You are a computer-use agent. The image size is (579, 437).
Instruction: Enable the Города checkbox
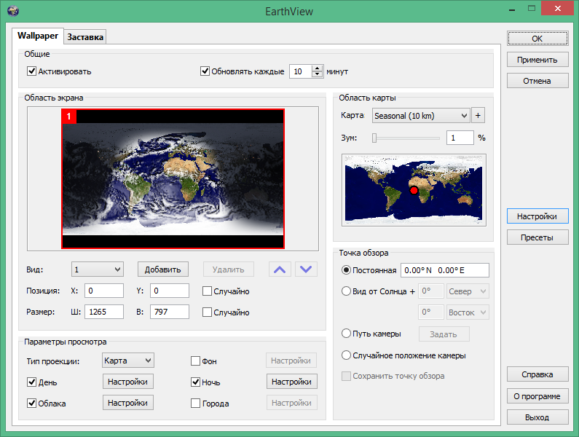pyautogui.click(x=196, y=403)
